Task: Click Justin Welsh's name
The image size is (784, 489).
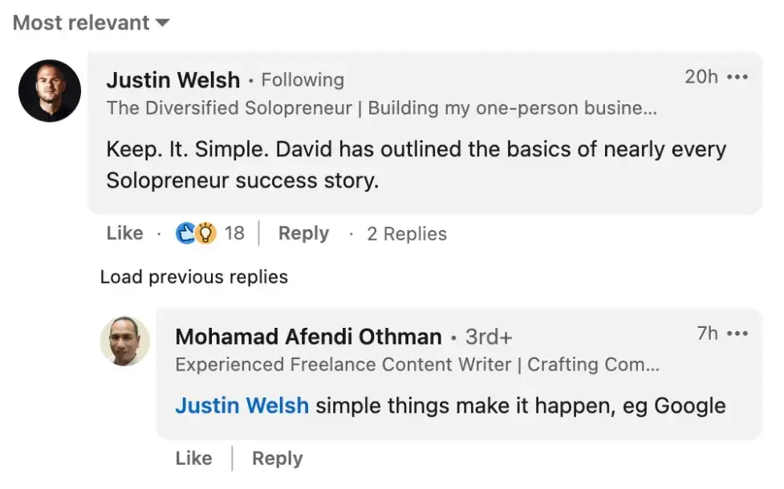Action: coord(173,79)
